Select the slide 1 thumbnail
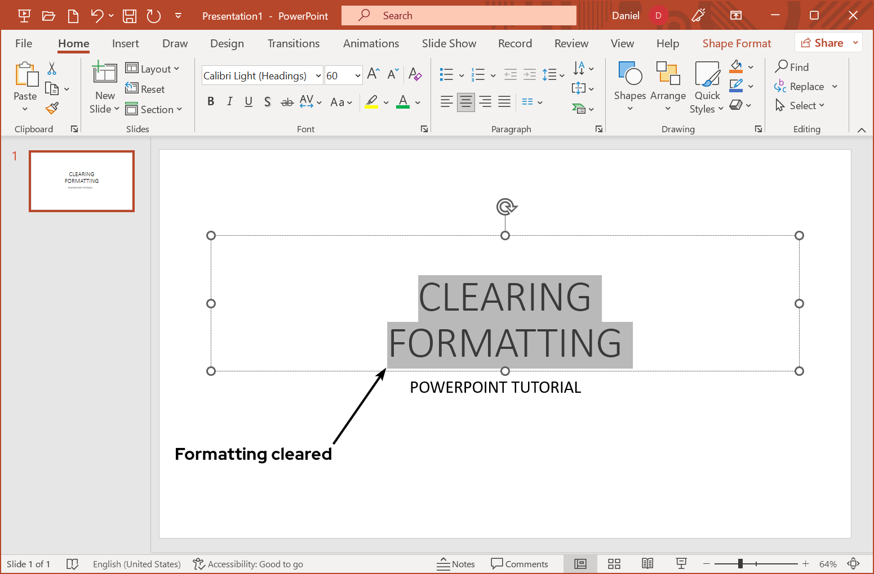This screenshot has height=574, width=874. (x=81, y=181)
